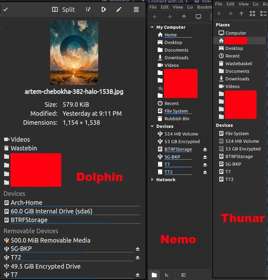Open Thunar's Go menu

[256, 4]
